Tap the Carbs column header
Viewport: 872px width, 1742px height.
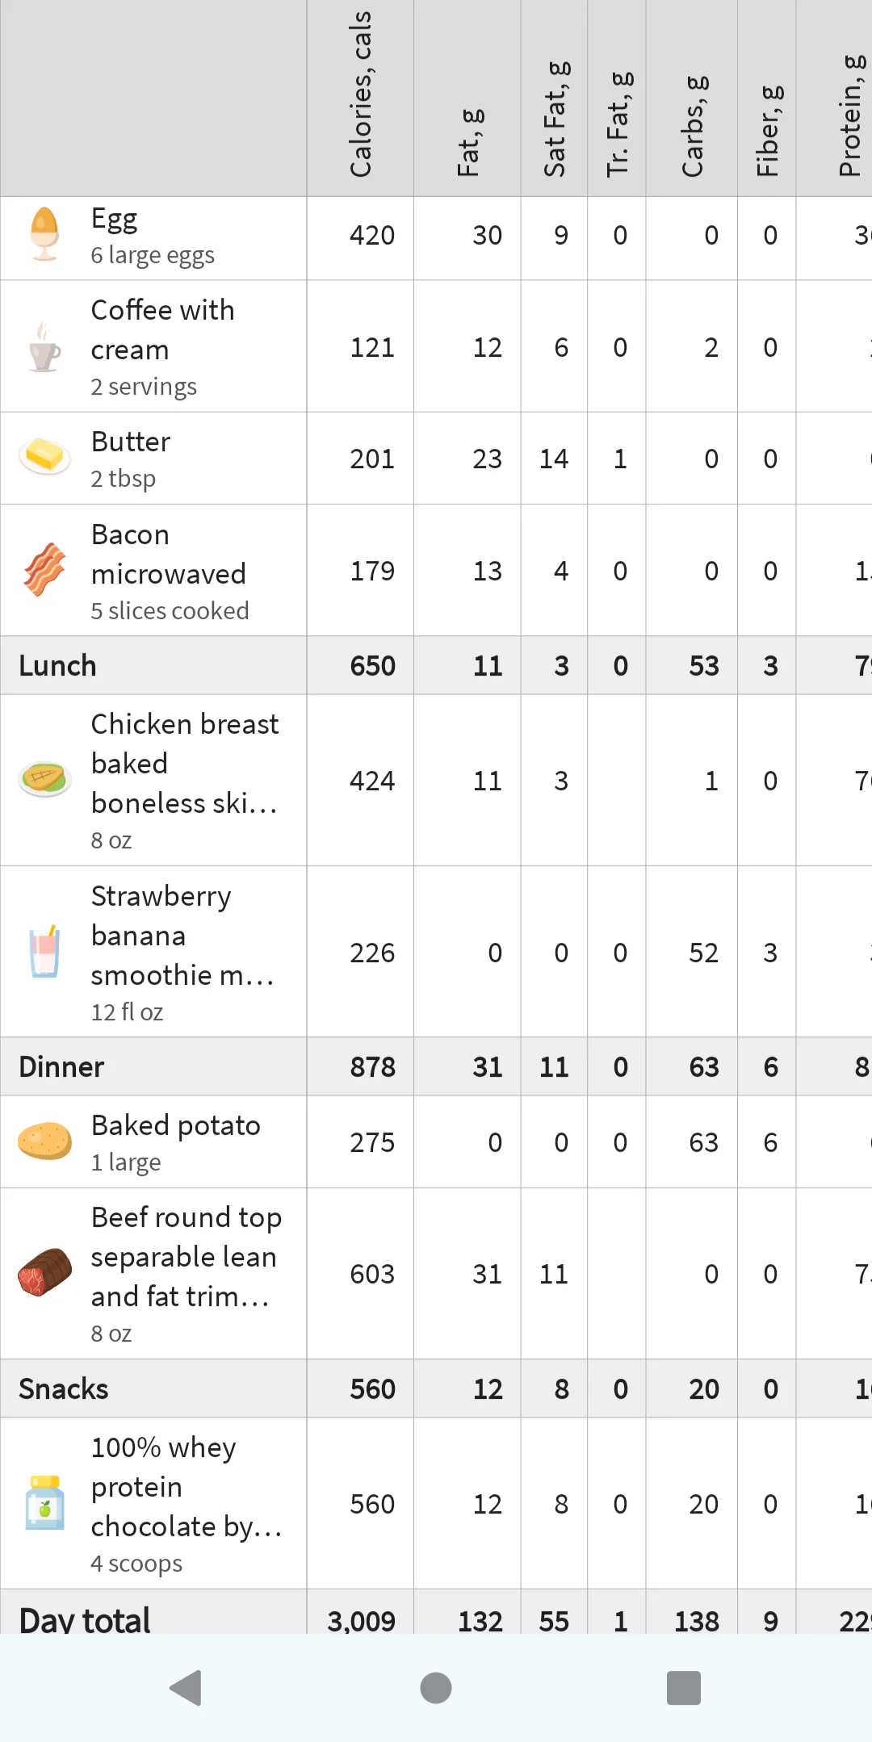692,125
